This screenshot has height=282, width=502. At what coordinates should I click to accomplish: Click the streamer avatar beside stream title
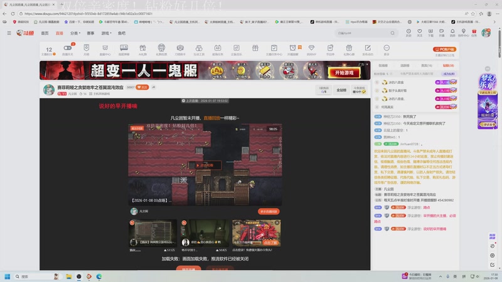[49, 90]
